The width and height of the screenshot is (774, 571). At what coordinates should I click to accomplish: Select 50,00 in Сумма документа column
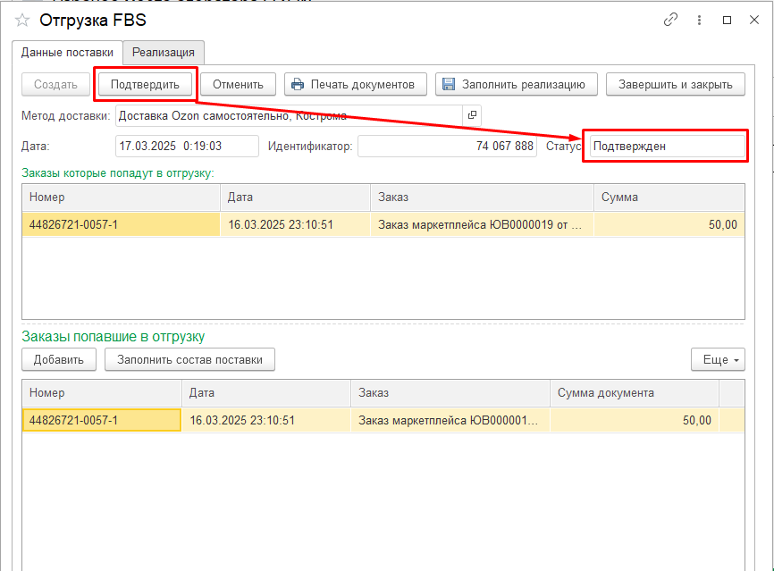pos(635,421)
